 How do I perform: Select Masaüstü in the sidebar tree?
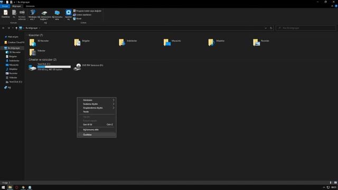click(x=12, y=65)
